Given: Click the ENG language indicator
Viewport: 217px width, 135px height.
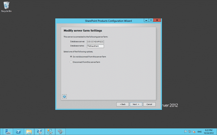Looking at the screenshot, I should pyautogui.click(x=199, y=132).
